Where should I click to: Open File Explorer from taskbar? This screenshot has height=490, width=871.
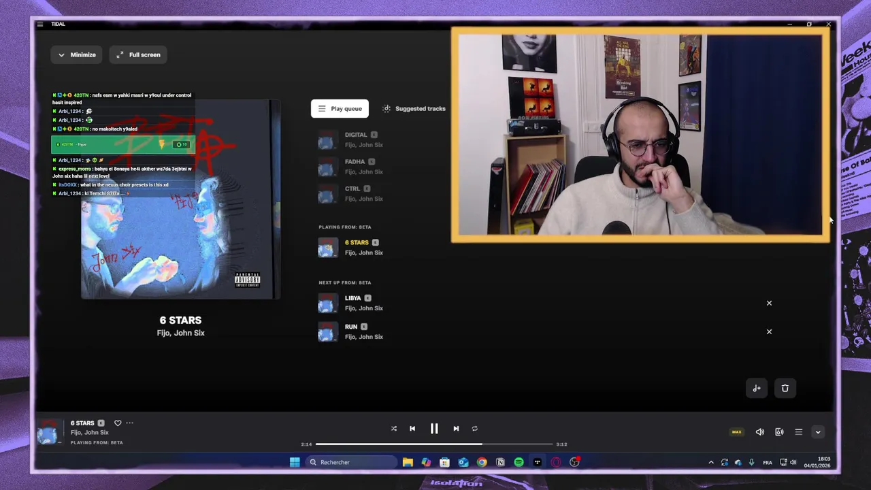pyautogui.click(x=408, y=462)
